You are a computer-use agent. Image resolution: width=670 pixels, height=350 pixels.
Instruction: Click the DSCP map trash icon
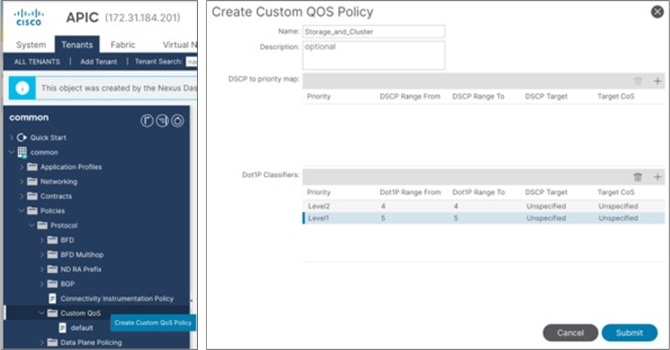point(638,81)
